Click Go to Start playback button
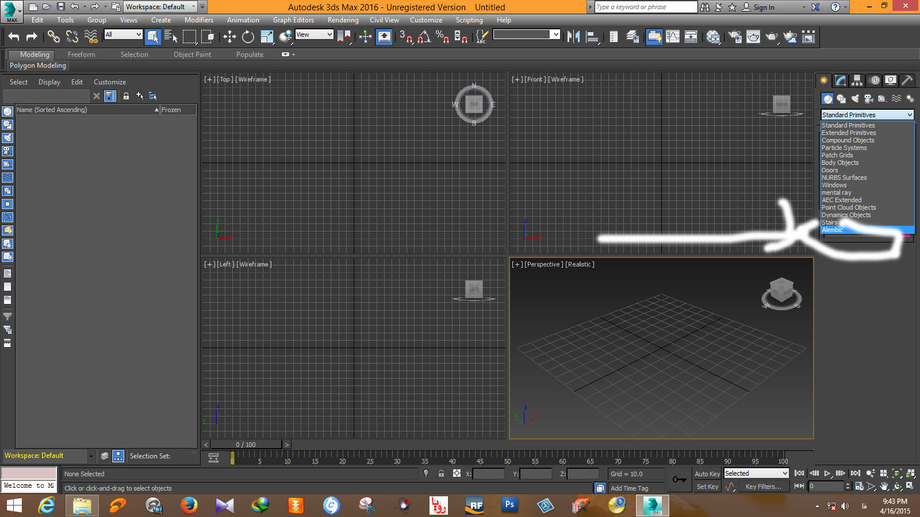 (799, 473)
